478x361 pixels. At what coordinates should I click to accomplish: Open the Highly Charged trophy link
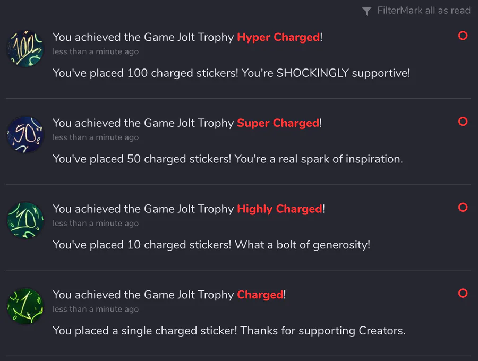(x=279, y=209)
